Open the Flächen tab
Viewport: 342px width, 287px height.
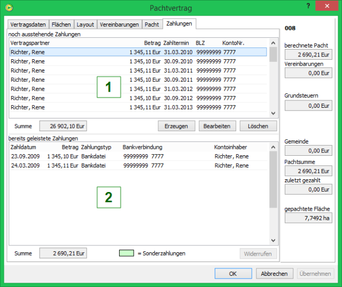click(61, 25)
